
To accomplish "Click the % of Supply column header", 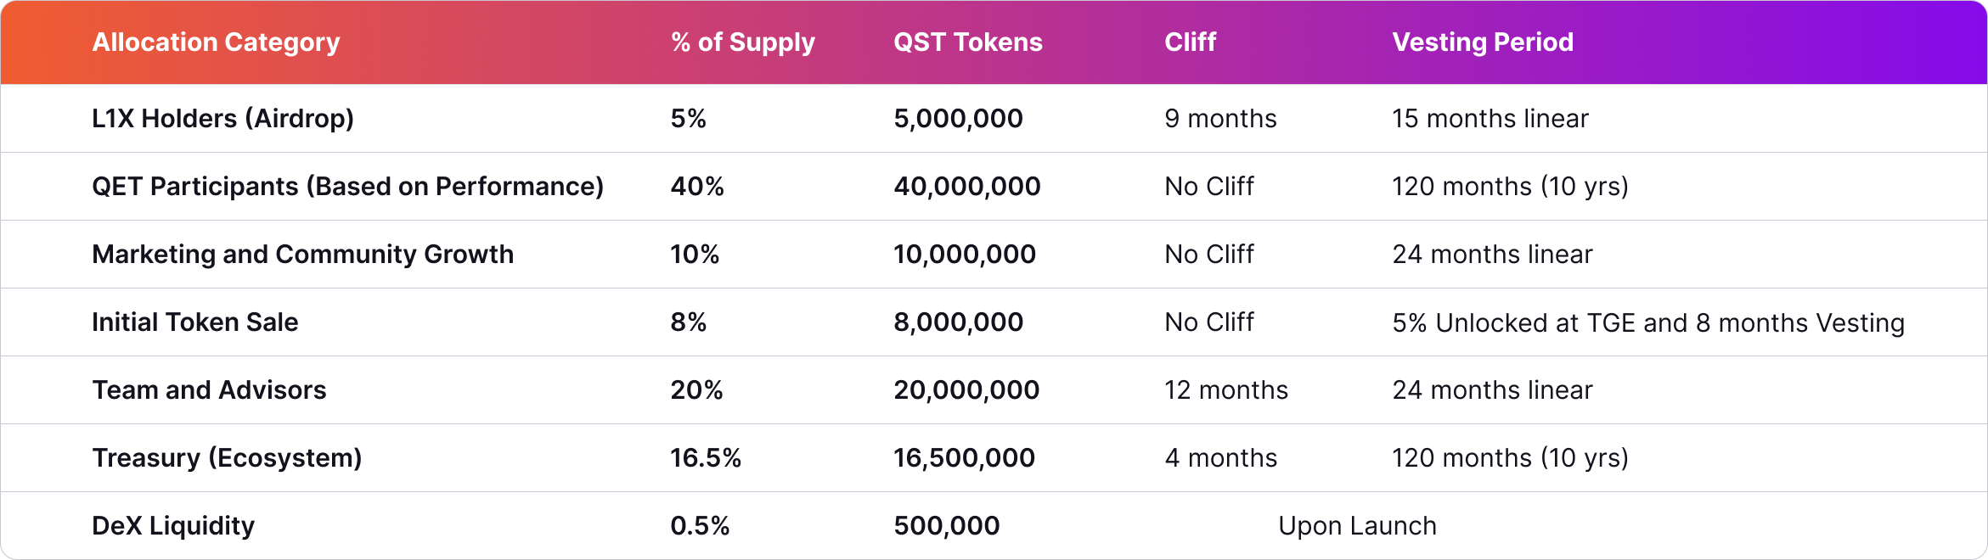I will (742, 42).
